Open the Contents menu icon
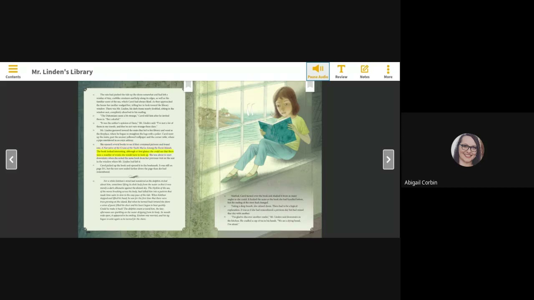Image resolution: width=534 pixels, height=300 pixels. (13, 71)
